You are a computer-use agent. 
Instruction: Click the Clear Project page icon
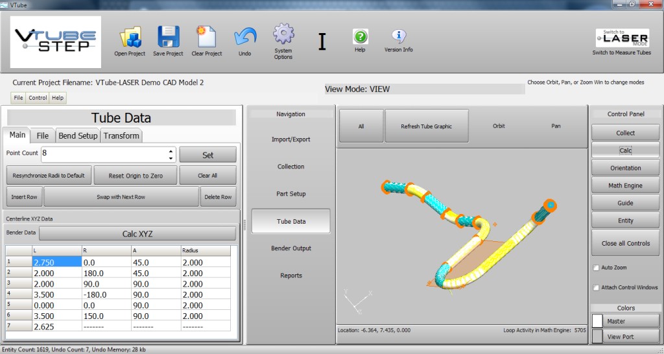click(206, 38)
